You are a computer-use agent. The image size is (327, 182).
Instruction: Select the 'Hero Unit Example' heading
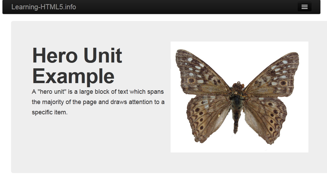[77, 66]
